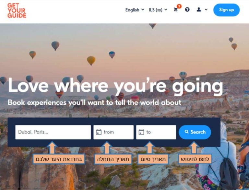This screenshot has width=249, height=190.
Task: Click the orange arrow below the from field
Action: 107,148
